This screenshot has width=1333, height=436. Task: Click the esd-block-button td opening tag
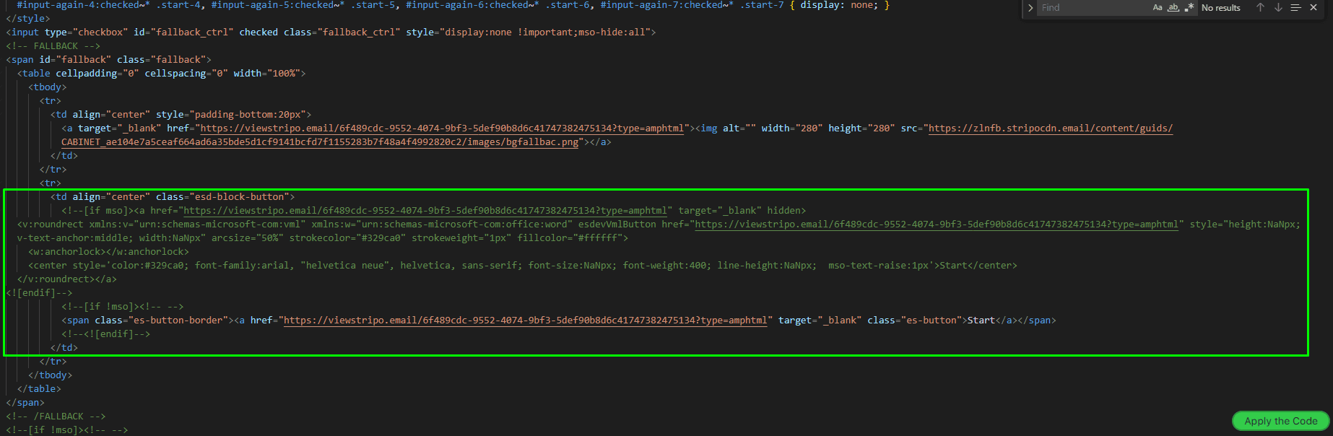point(172,197)
